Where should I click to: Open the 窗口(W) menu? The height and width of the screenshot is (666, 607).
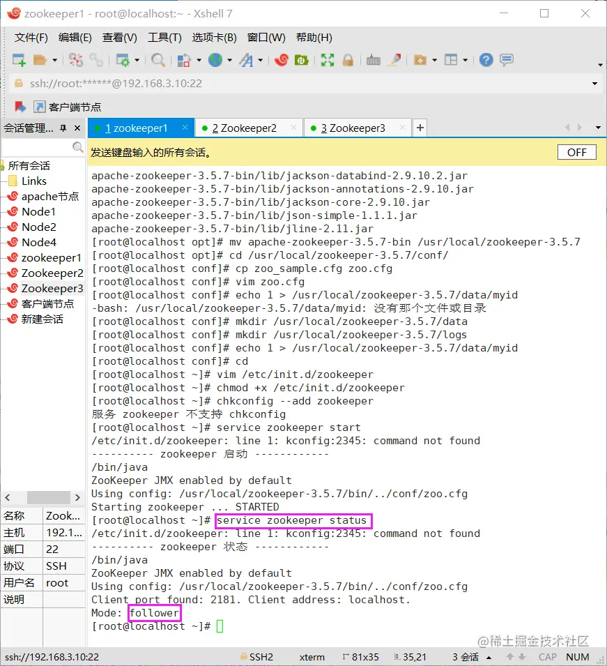266,38
